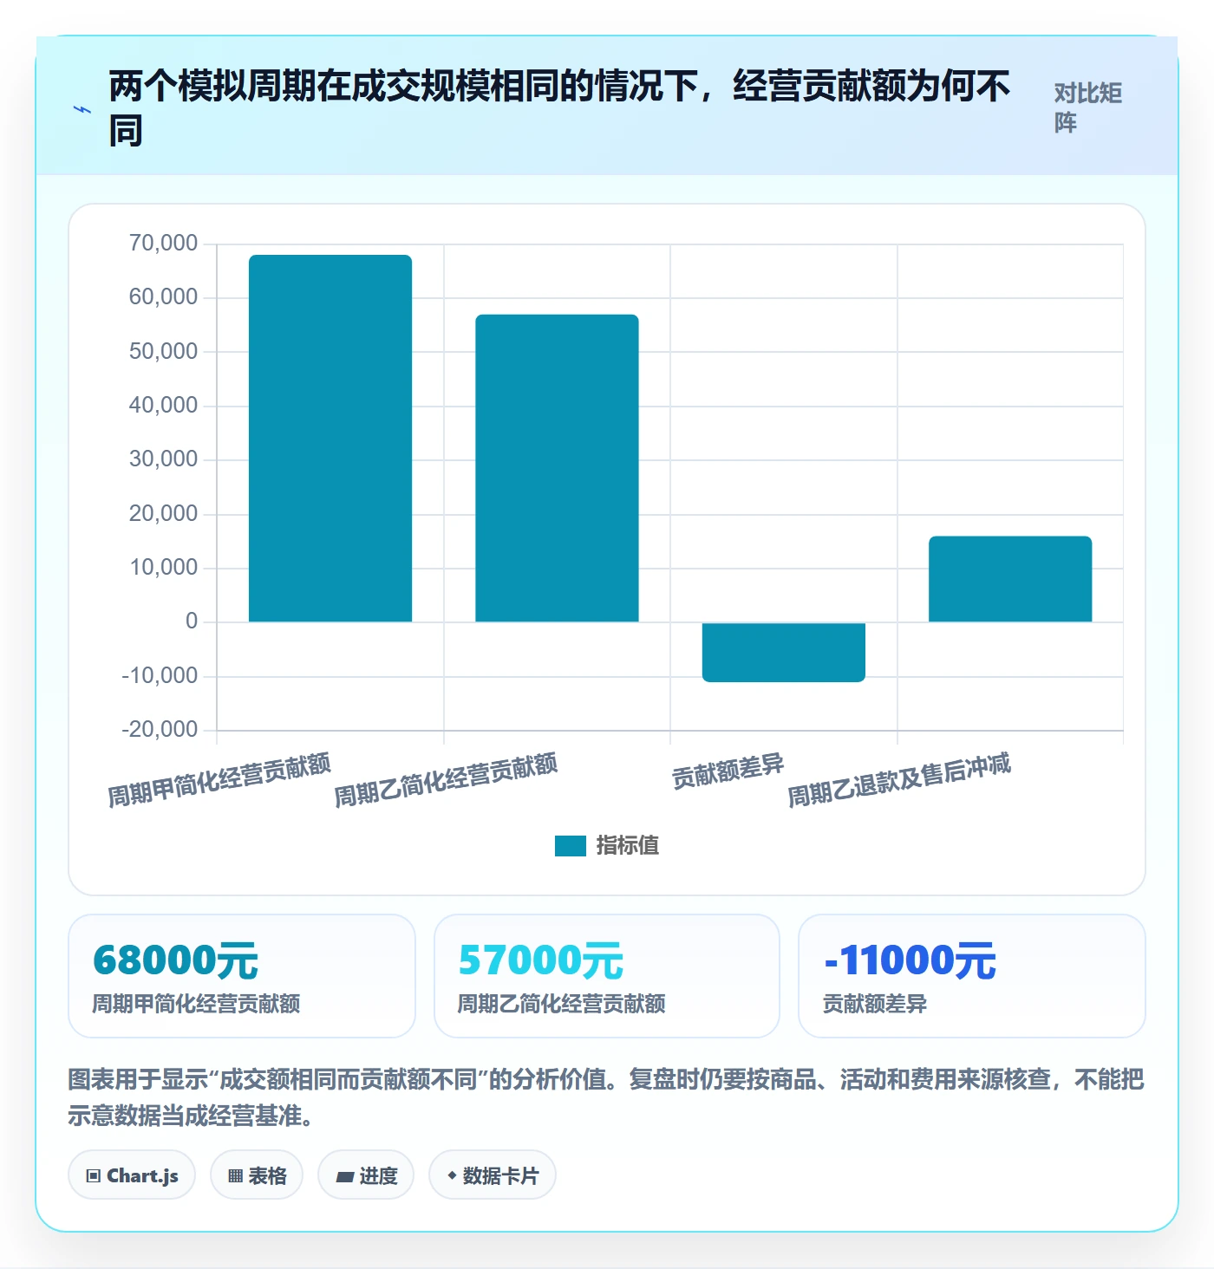The height and width of the screenshot is (1269, 1214).
Task: Click the 70,000 y-axis tick label
Action: coord(163,244)
